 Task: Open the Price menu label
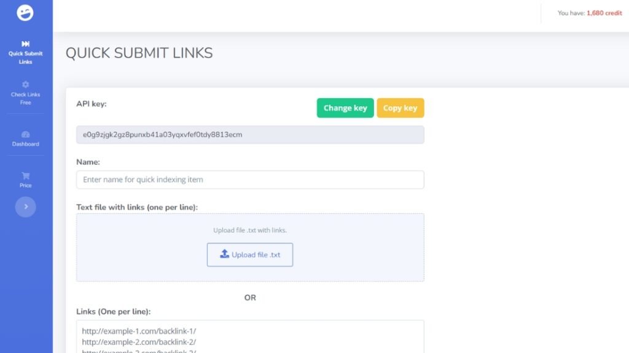[25, 185]
